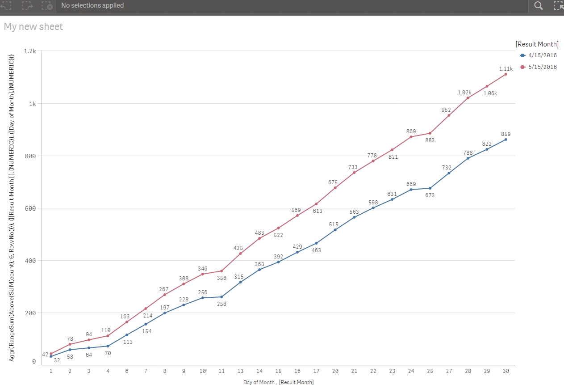Click the 425 data label
This screenshot has height=385, width=564.
tap(238, 248)
